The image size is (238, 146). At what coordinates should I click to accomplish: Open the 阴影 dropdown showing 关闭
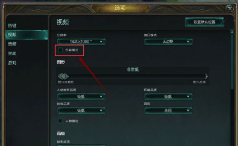pyautogui.click(x=169, y=111)
